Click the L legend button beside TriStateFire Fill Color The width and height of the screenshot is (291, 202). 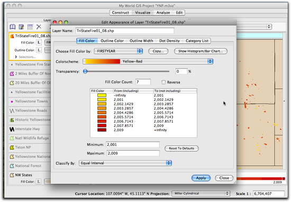(39, 42)
